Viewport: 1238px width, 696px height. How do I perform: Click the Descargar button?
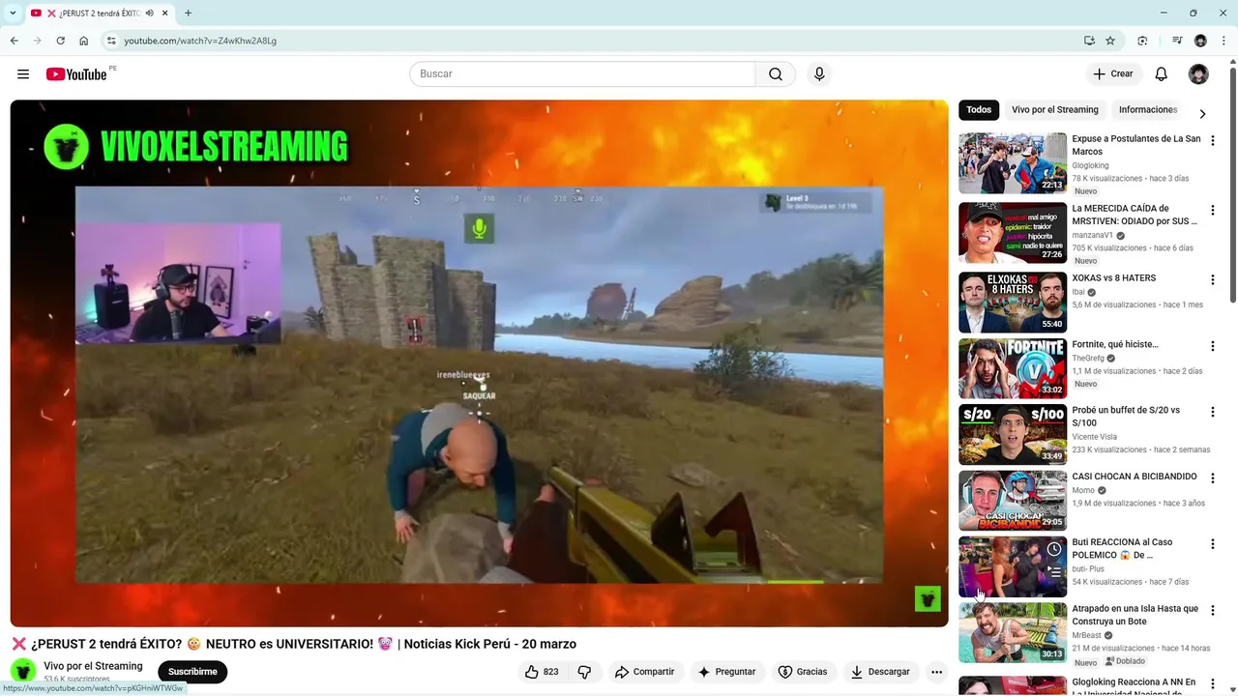(879, 672)
